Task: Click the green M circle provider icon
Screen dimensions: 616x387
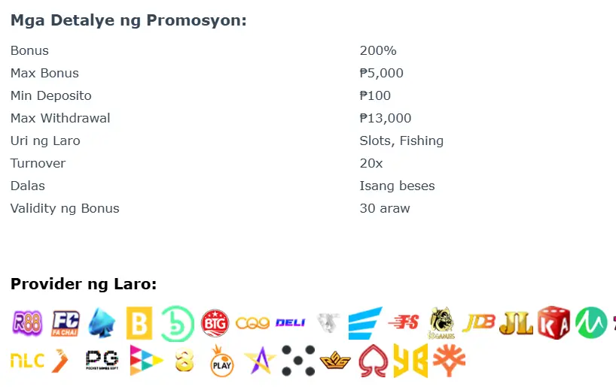Action: click(x=591, y=322)
